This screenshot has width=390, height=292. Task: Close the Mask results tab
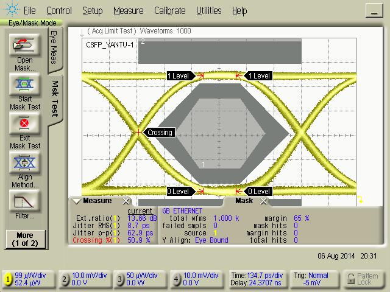(263, 201)
